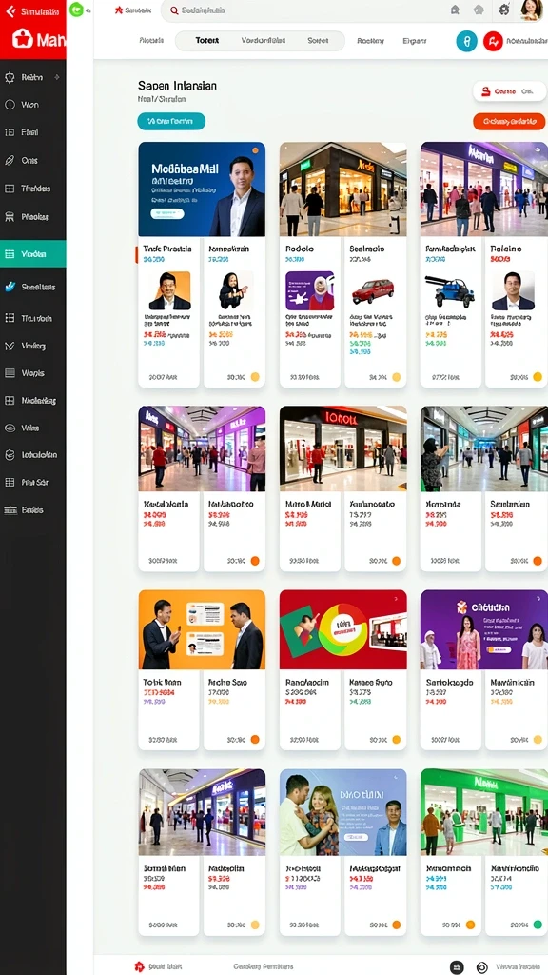Open the blue checkmark sidebar item

point(10,287)
